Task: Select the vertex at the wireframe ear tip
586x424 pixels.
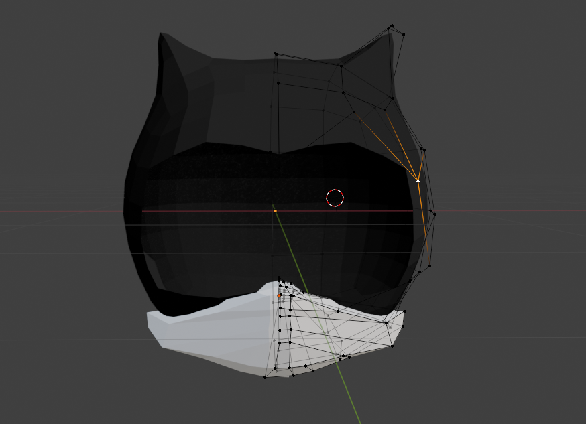Action: (392, 26)
